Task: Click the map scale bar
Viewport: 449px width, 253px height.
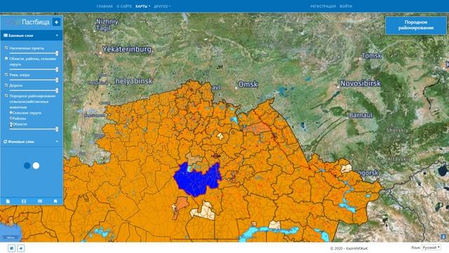Action: tap(10, 238)
